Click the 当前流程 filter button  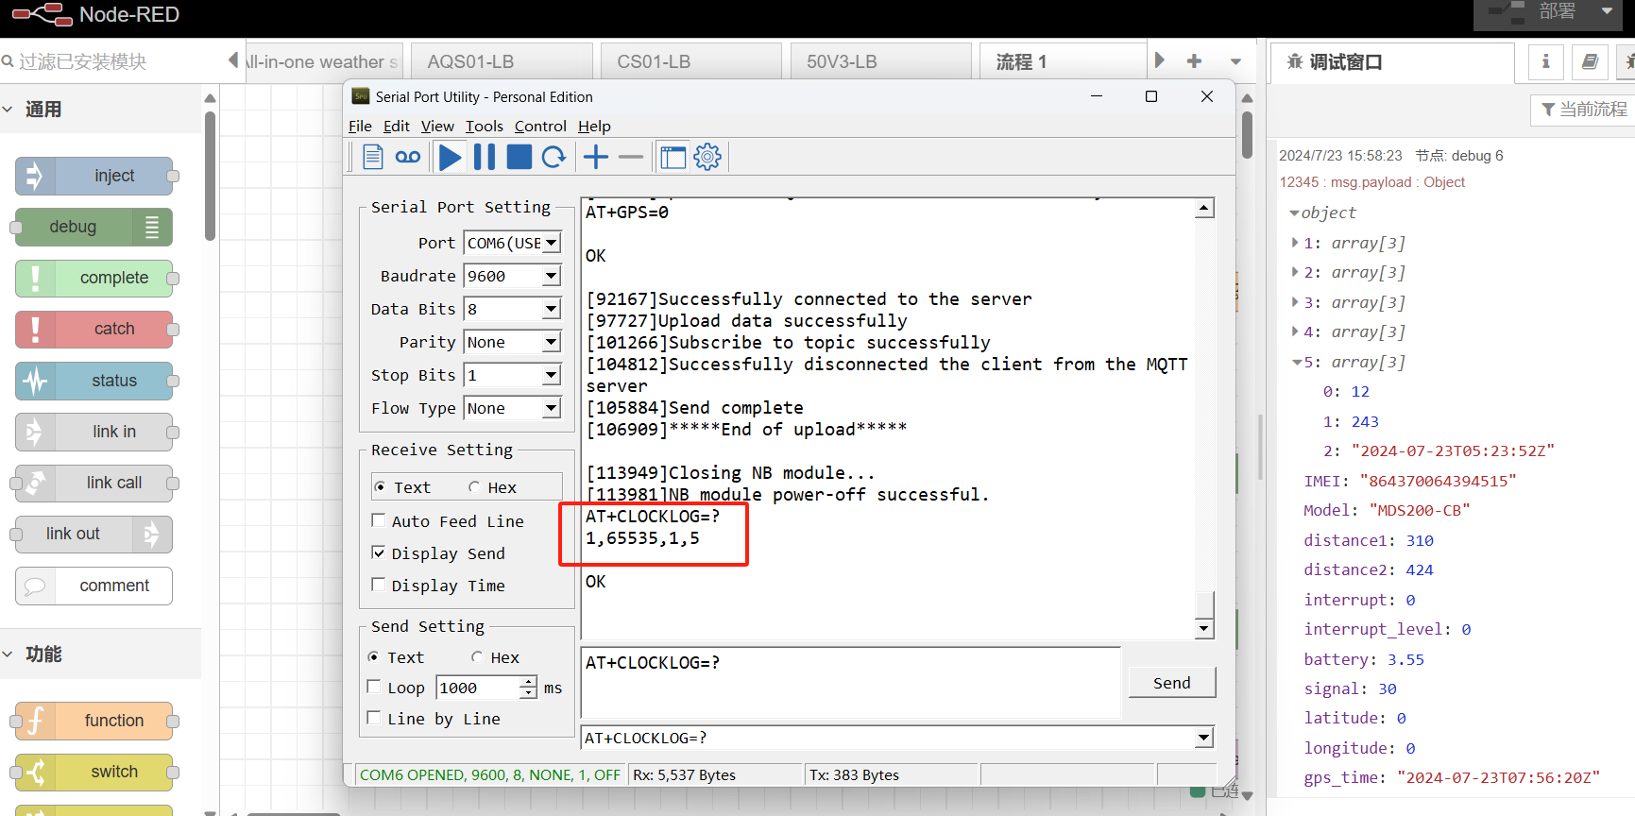pyautogui.click(x=1584, y=110)
